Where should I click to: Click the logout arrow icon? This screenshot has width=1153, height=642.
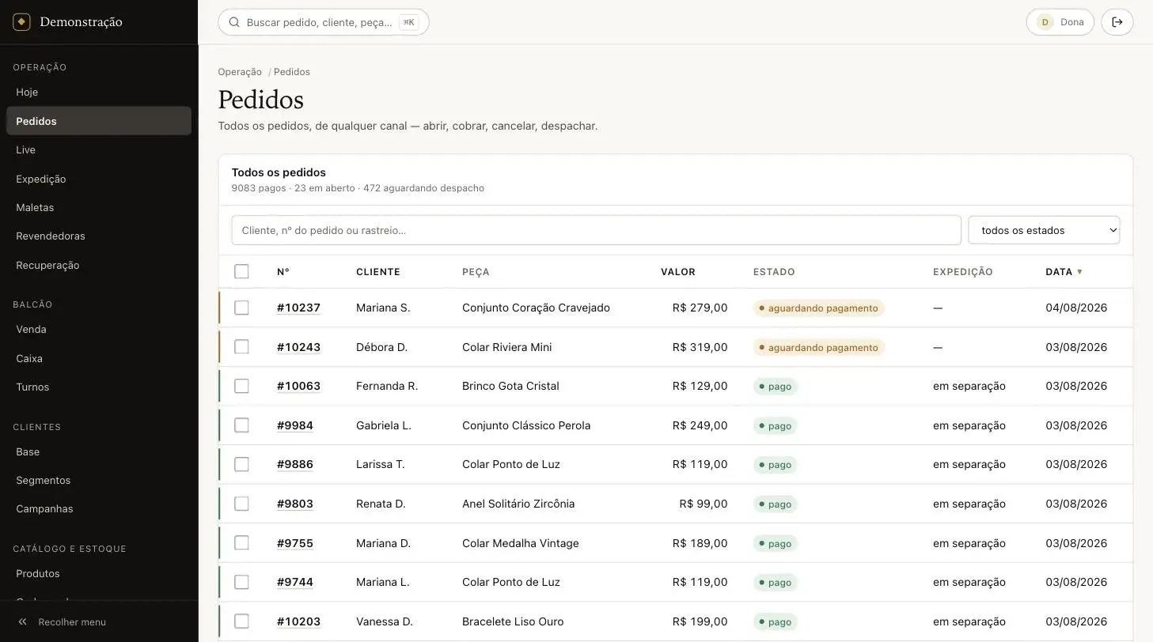[1117, 22]
